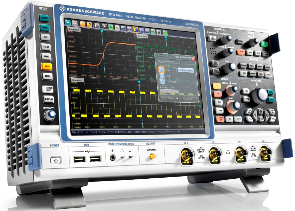Select None reset mode option
Viewport: 295px width, 211px height.
coord(161,70)
